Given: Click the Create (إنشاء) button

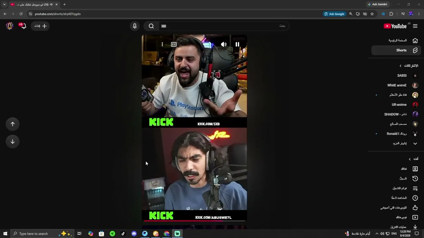Looking at the screenshot, I should (x=40, y=26).
